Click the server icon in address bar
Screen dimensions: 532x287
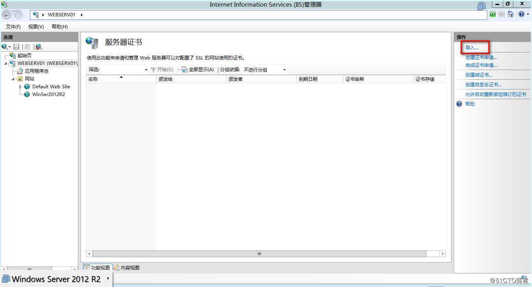pos(36,15)
